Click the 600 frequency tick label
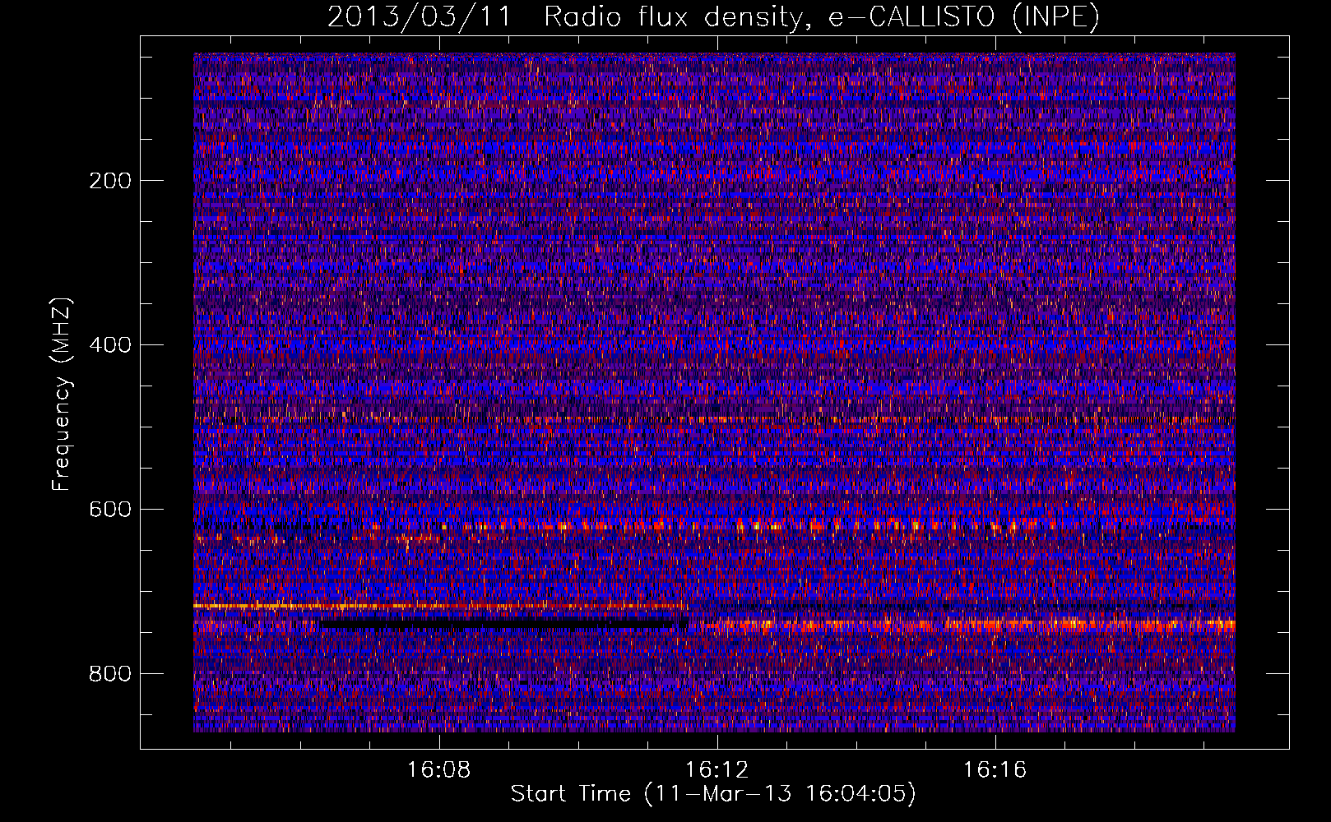The image size is (1331, 822). (x=110, y=510)
